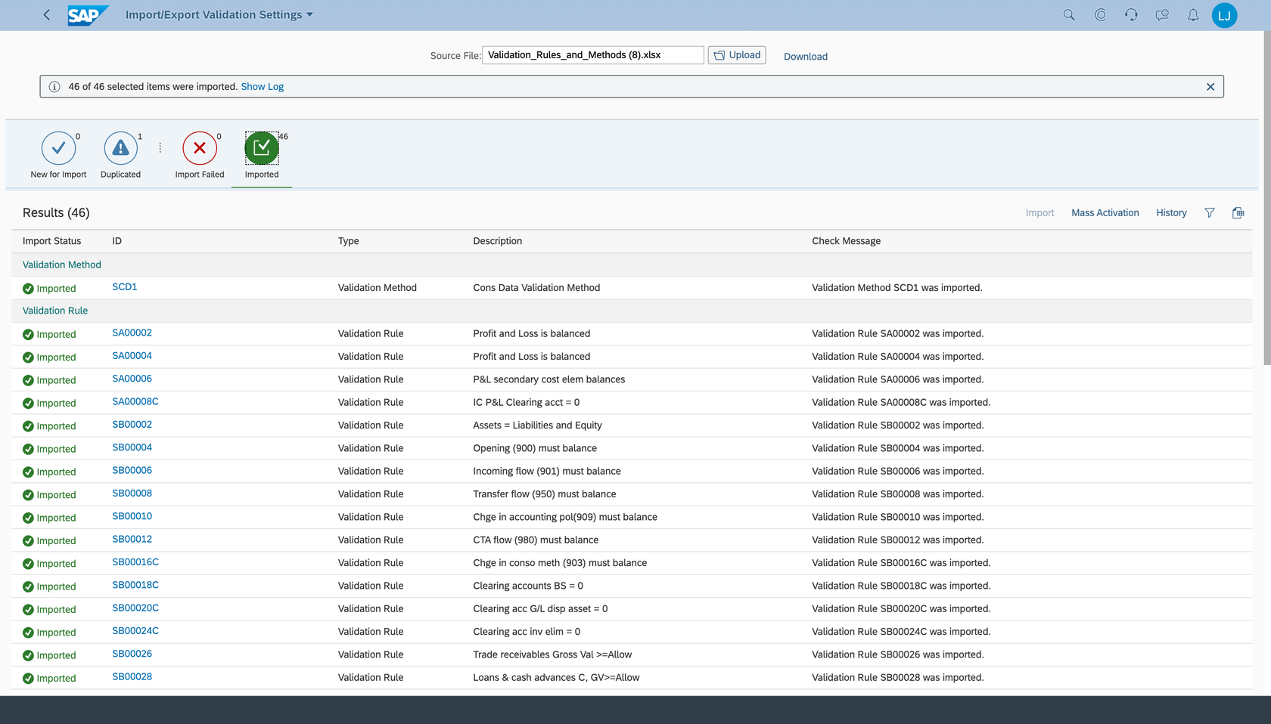Open rule SB00006 link
Viewport: 1271px width, 724px height.
pyautogui.click(x=132, y=470)
